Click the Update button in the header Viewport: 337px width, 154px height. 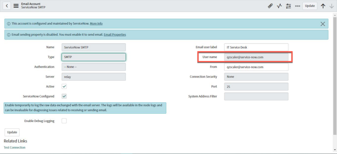pos(310,6)
